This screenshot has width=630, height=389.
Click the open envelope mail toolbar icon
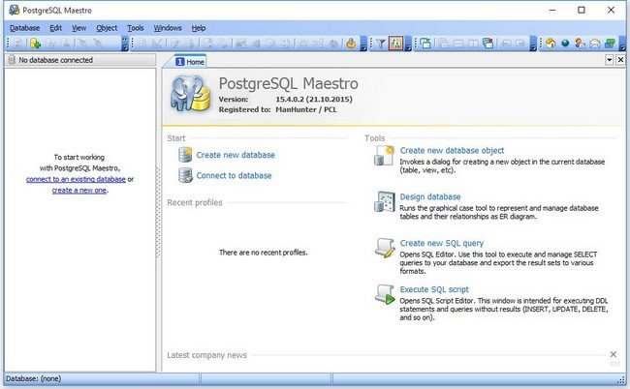pos(595,44)
